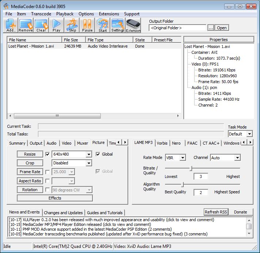260x253 pixels.
Task: Open the XULPlayer 0.2.0 news item
Action: pyautogui.click(x=111, y=220)
